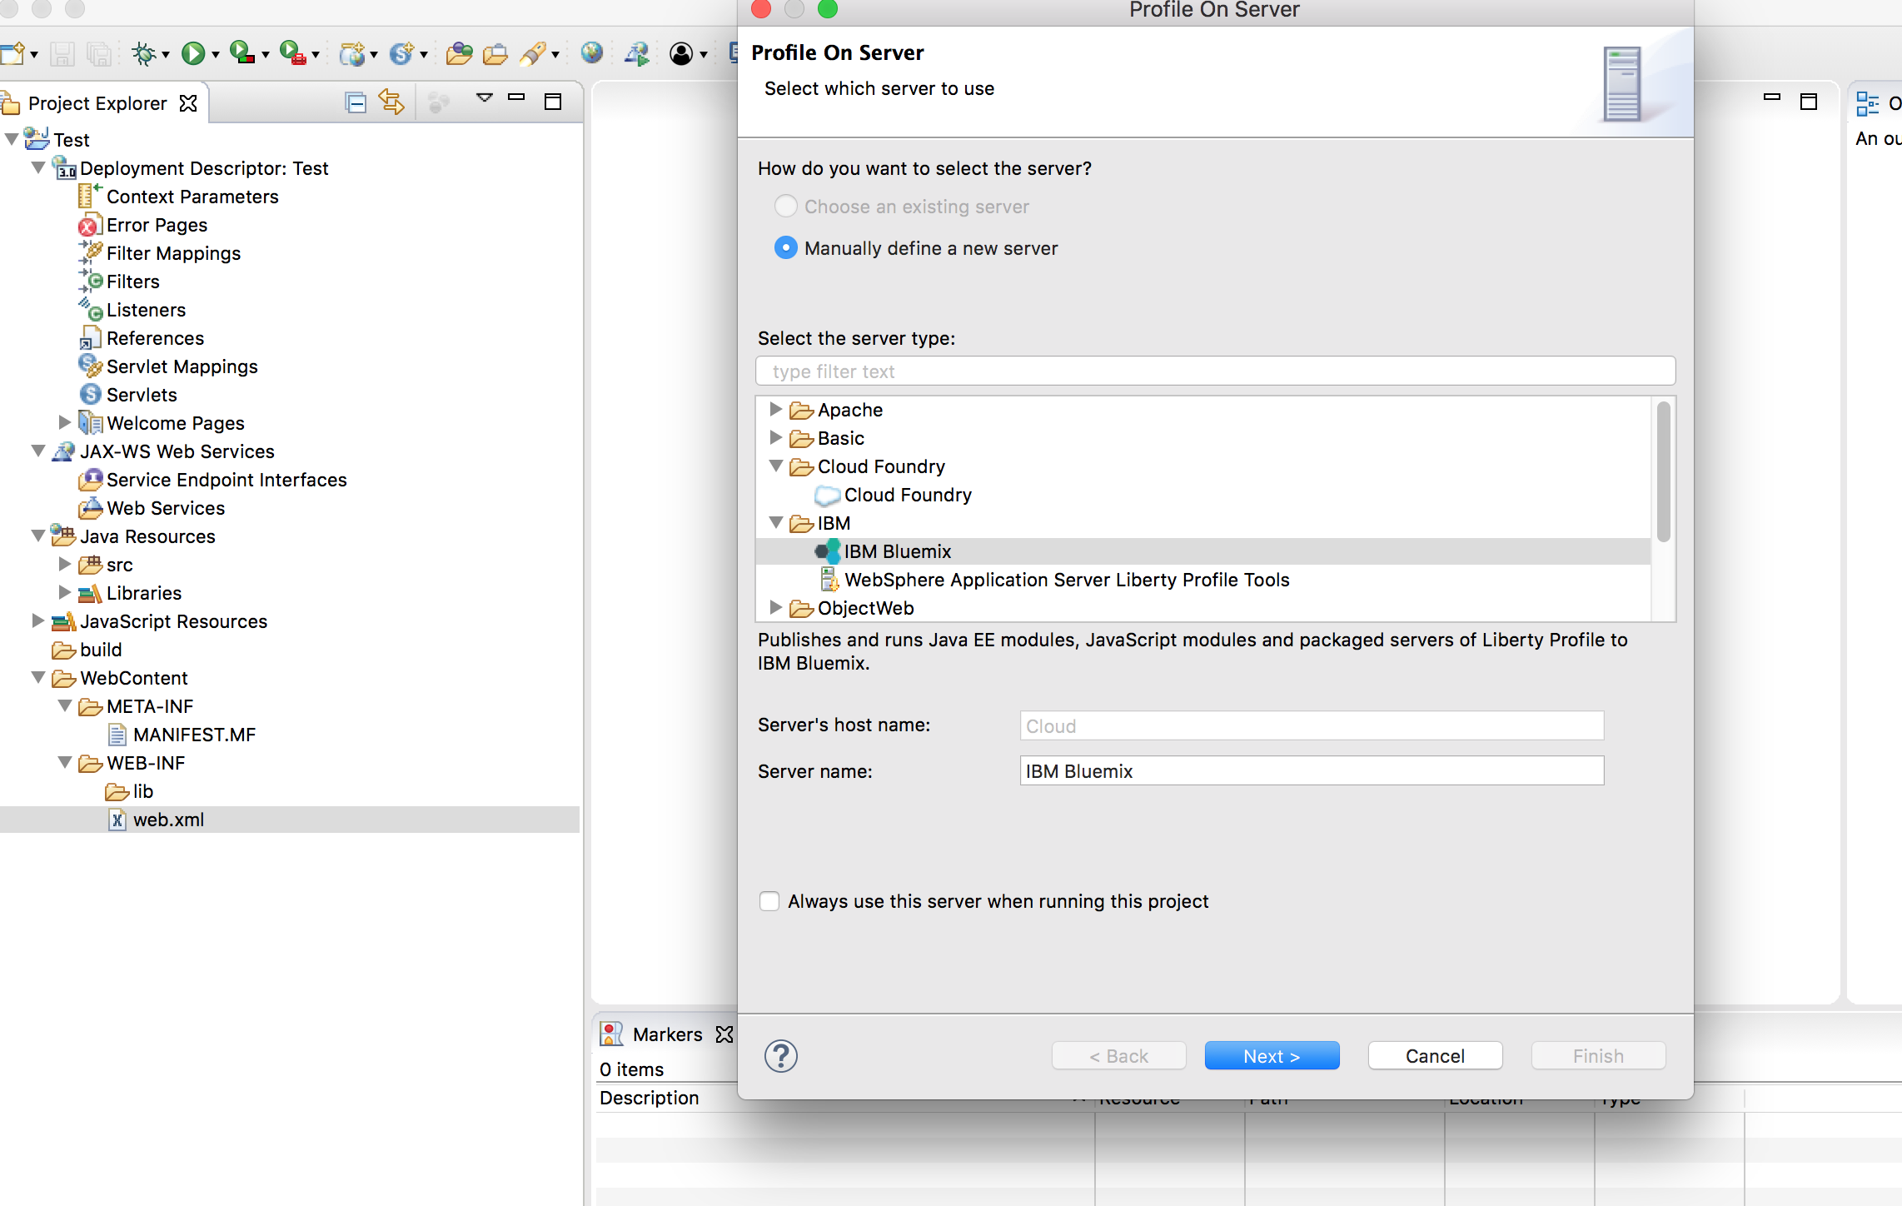1902x1206 pixels.
Task: Click the Run External Tools icon
Action: tap(292, 53)
